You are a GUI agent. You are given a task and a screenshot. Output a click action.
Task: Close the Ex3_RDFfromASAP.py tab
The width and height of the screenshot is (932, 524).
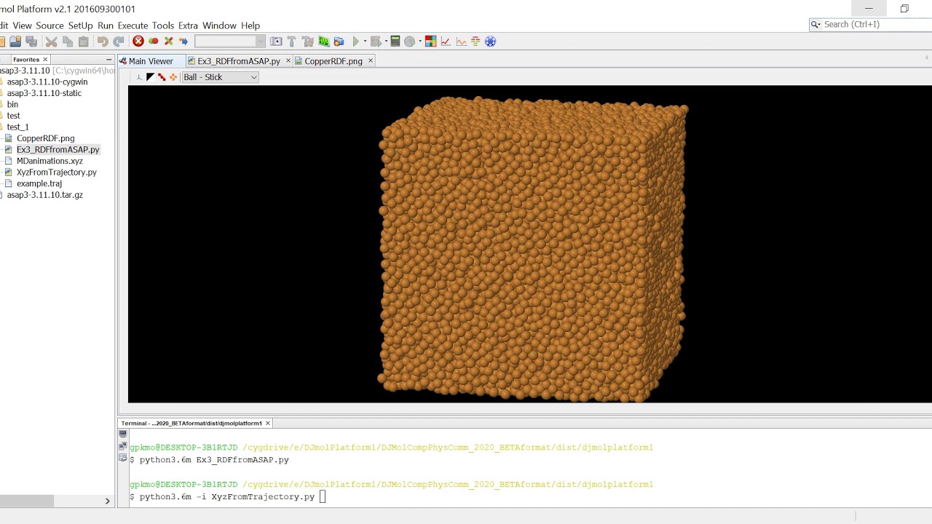[288, 61]
